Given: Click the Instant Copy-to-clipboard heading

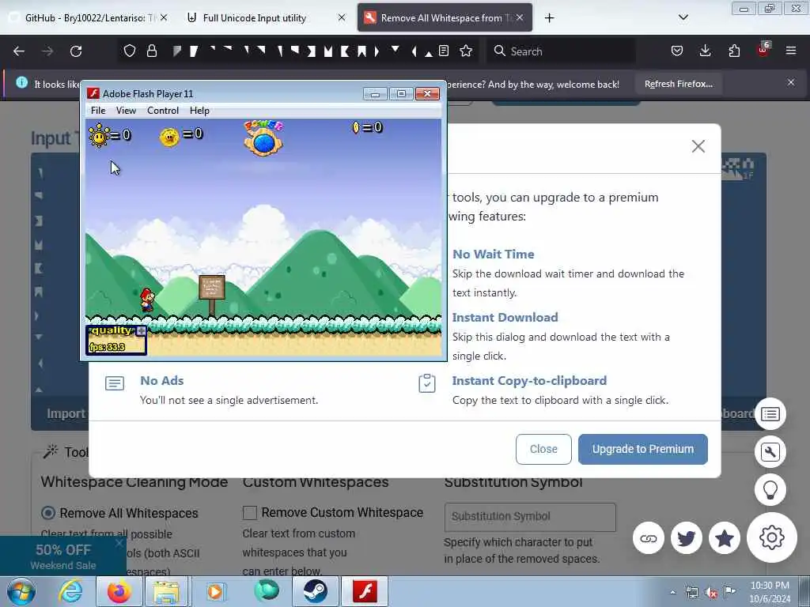Looking at the screenshot, I should tap(529, 380).
